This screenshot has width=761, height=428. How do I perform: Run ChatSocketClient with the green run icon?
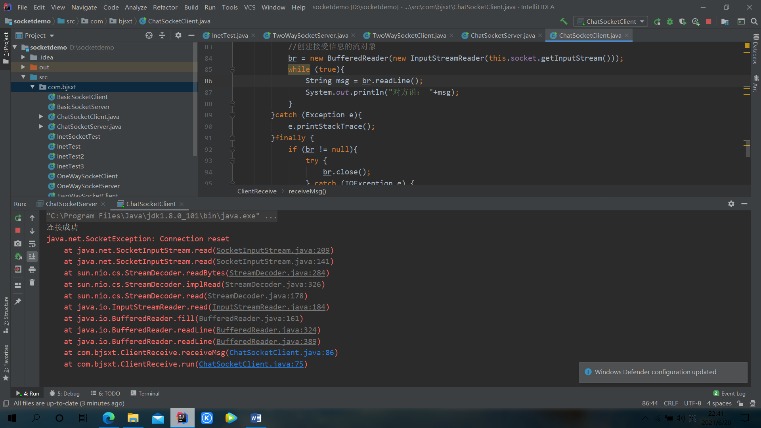[x=657, y=21]
